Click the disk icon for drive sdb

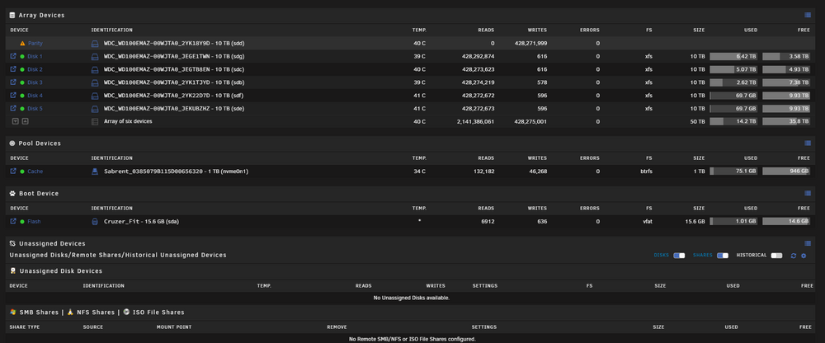click(x=95, y=82)
